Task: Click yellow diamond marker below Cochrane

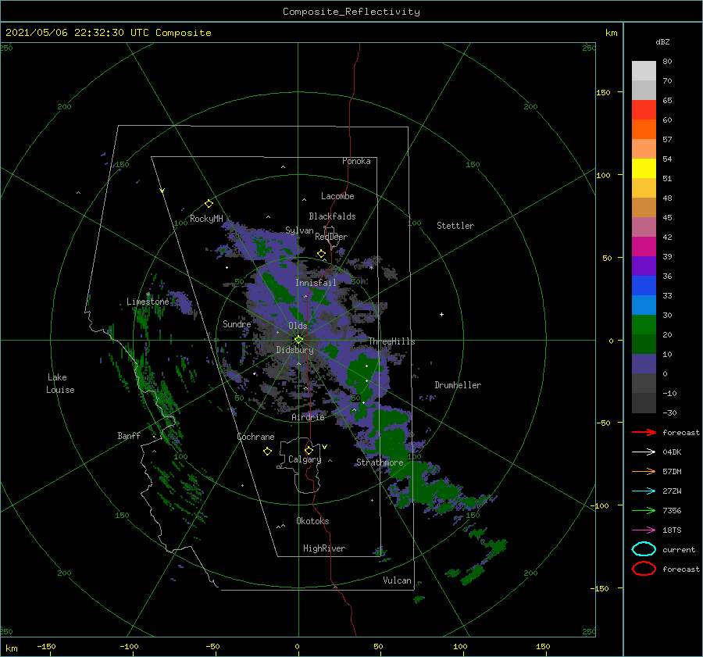Action: tap(267, 452)
